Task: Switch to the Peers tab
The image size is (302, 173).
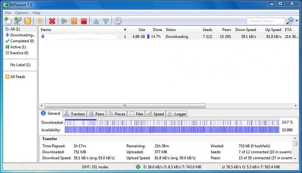Action: tap(97, 114)
